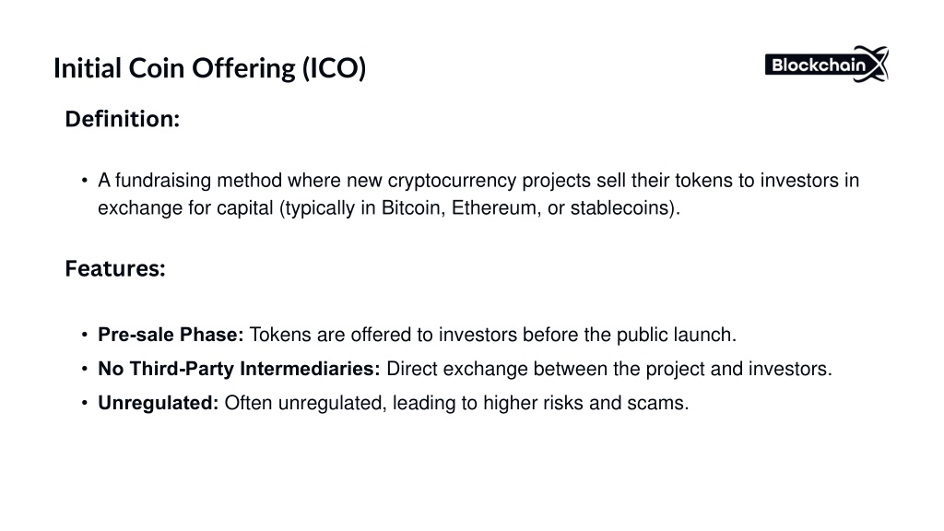Click the word Ethereum in definition
944x531 pixels.
[496, 207]
